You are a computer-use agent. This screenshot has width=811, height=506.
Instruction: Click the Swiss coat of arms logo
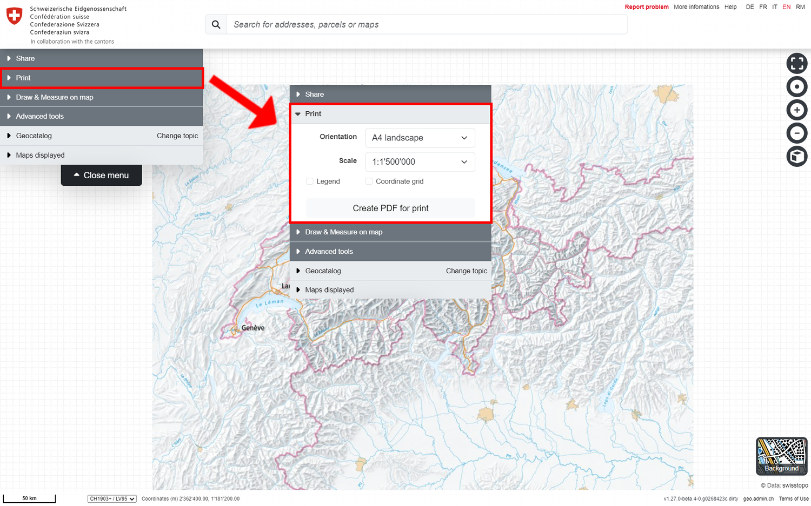coord(15,16)
